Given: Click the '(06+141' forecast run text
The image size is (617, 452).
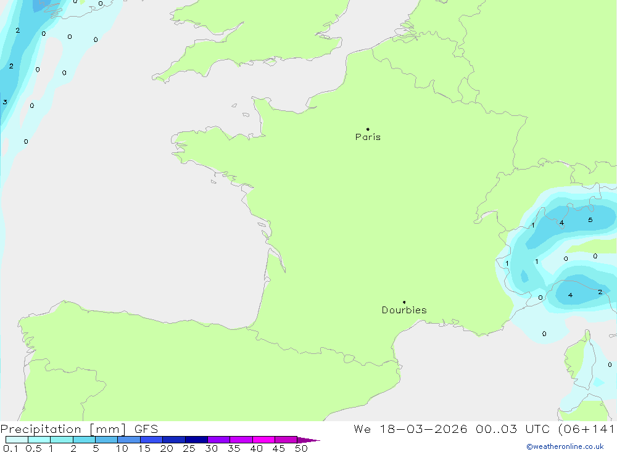Looking at the screenshot, I should [x=586, y=429].
